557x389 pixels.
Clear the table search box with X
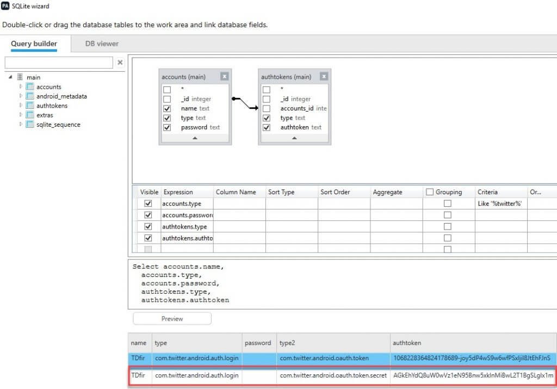(x=120, y=62)
